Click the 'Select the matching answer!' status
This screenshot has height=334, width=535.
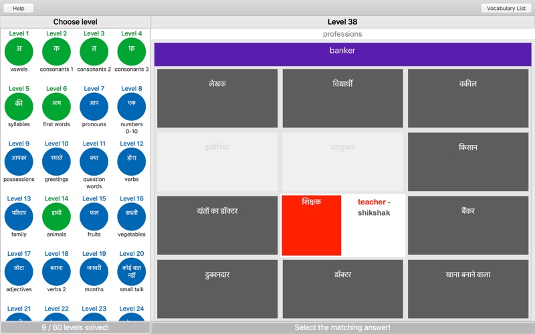[x=342, y=327]
